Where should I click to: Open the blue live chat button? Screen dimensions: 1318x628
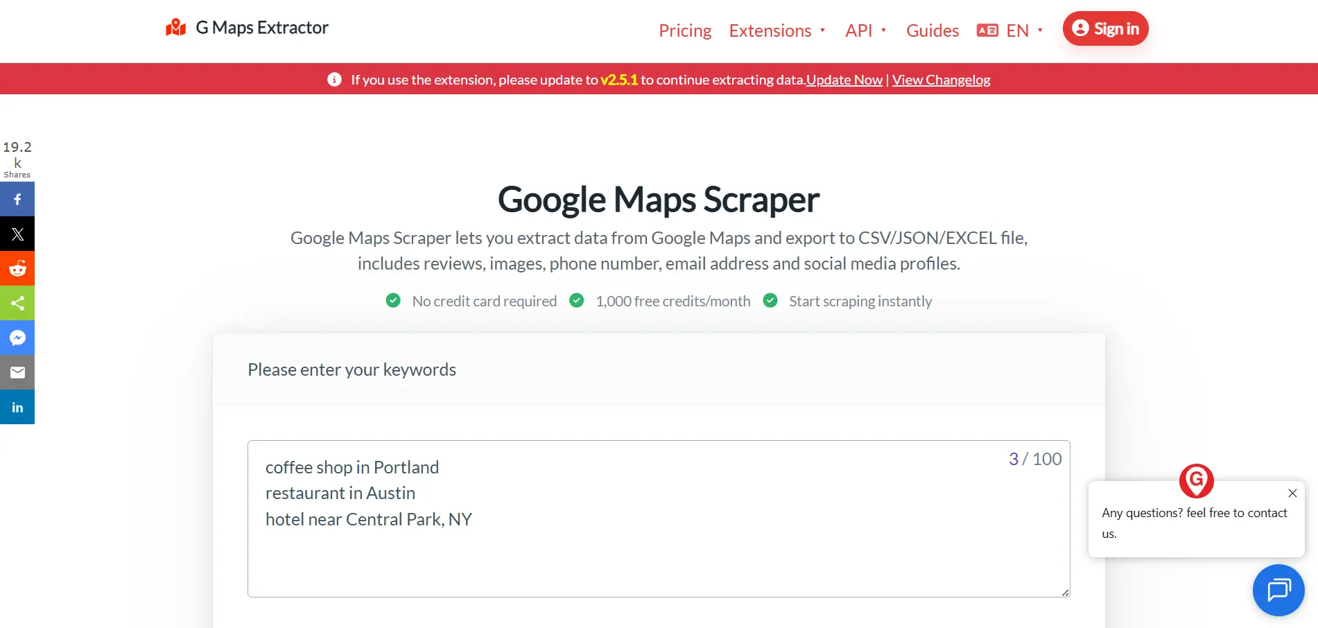tap(1278, 591)
